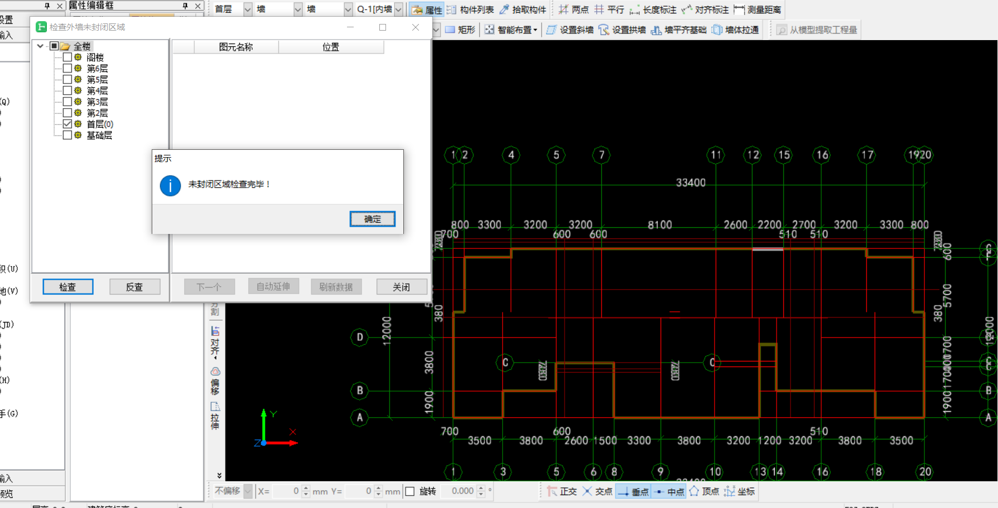
Task: Check the 第3层 floor checkbox
Action: (x=68, y=101)
